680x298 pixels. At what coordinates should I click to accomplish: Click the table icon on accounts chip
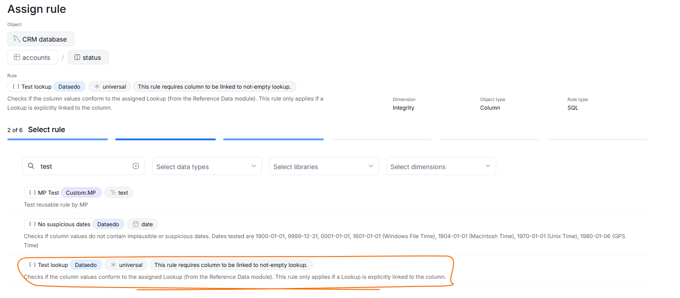[17, 58]
